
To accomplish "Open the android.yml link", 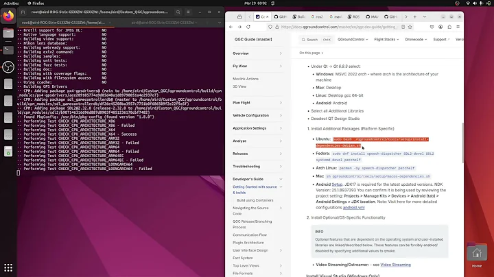I will click(353, 208).
